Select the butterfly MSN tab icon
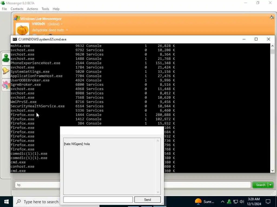 click(6, 85)
